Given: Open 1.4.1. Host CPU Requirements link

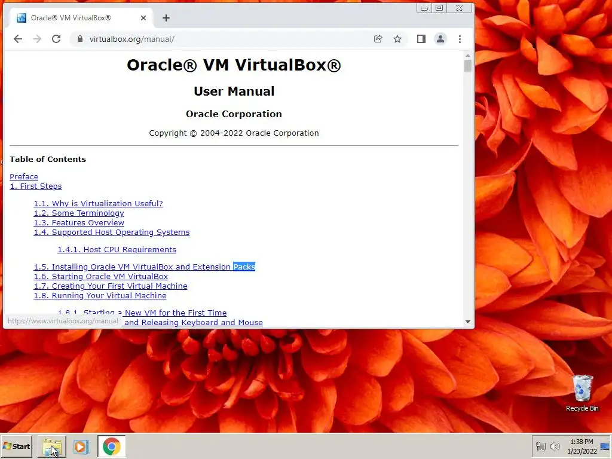Looking at the screenshot, I should (x=117, y=249).
